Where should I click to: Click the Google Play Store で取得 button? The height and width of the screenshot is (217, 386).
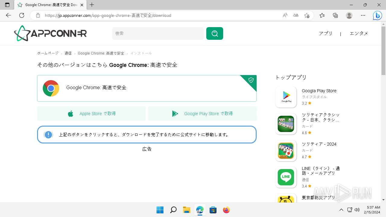(x=202, y=114)
